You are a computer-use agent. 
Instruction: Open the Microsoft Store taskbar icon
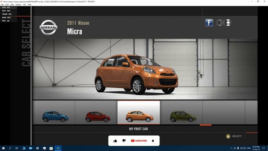(x=51, y=148)
